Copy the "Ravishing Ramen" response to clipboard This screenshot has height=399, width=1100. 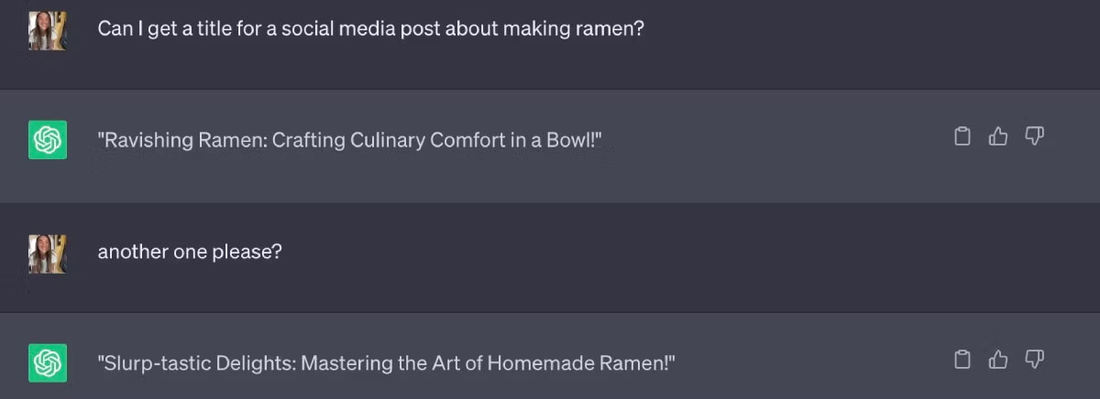click(962, 137)
